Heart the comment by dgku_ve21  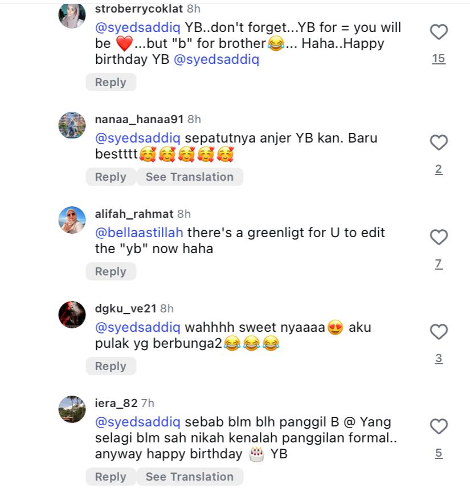pos(438,332)
